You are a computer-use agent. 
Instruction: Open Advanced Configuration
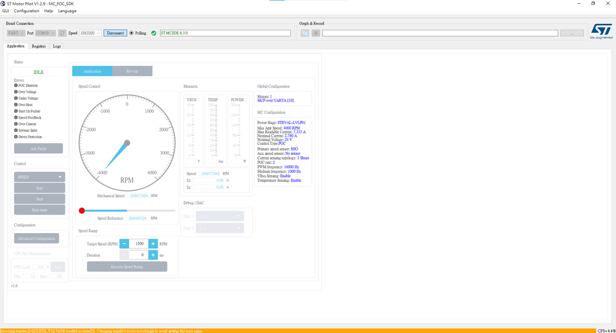(x=36, y=239)
